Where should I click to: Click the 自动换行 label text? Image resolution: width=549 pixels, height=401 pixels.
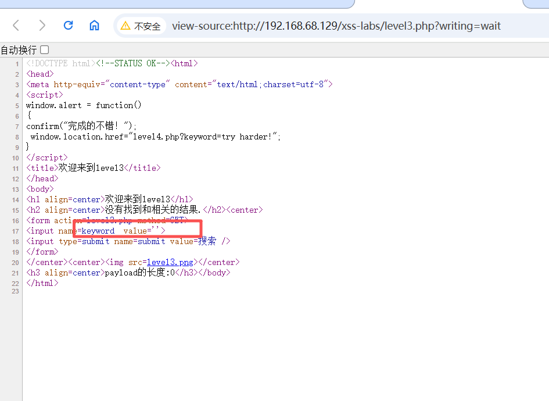[19, 50]
